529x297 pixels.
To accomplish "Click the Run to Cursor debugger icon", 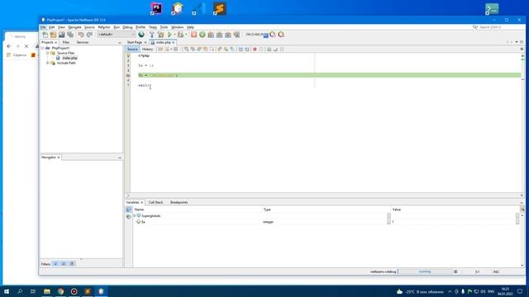I will pos(236,35).
